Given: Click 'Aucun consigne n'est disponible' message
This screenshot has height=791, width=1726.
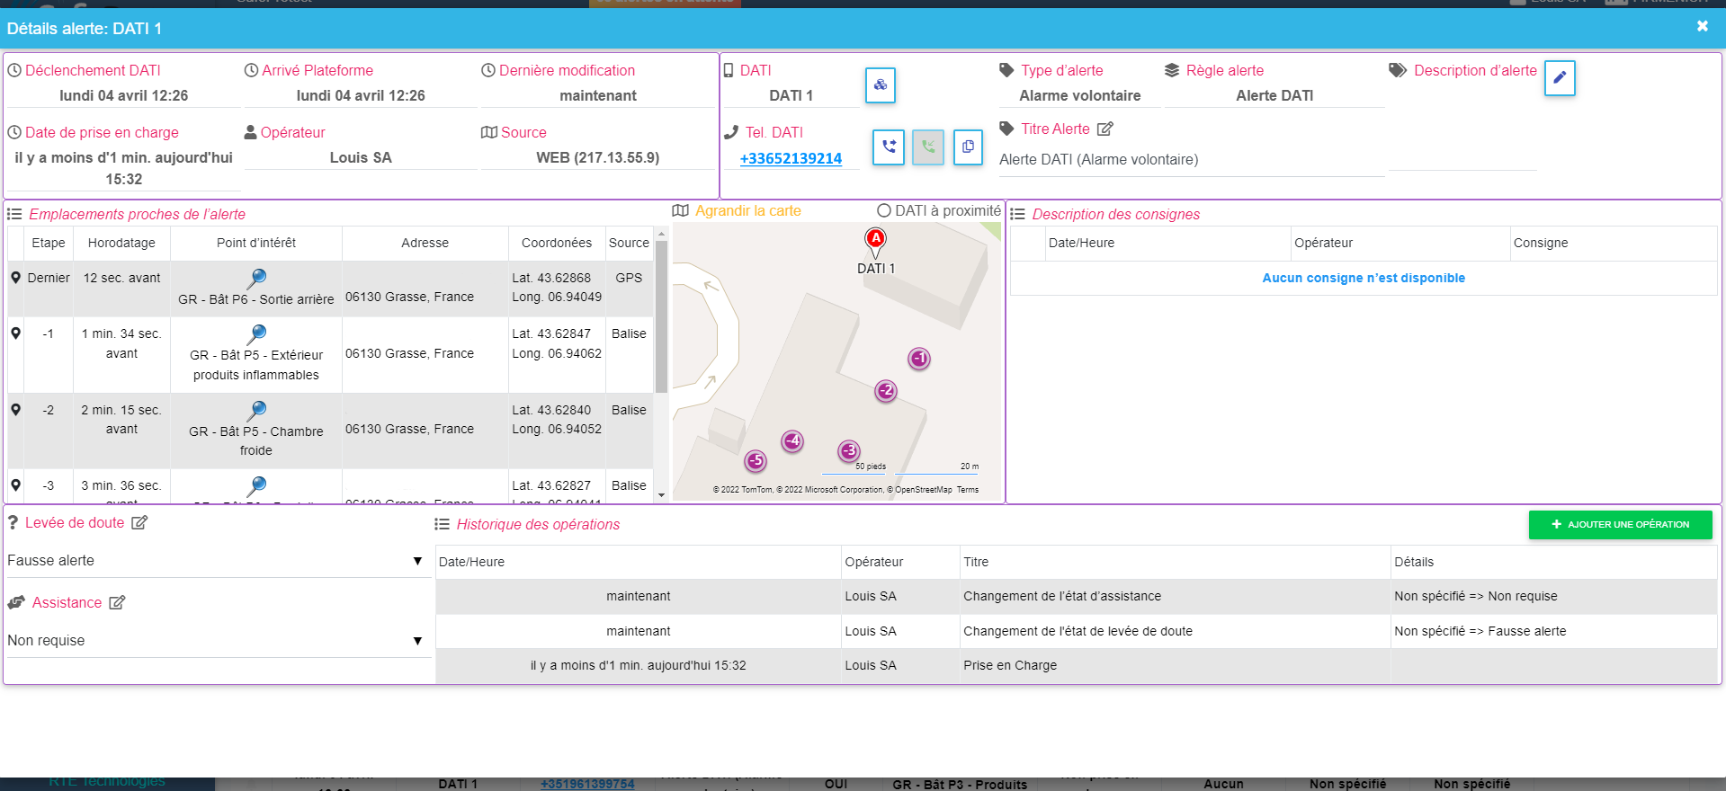Looking at the screenshot, I should pos(1364,278).
